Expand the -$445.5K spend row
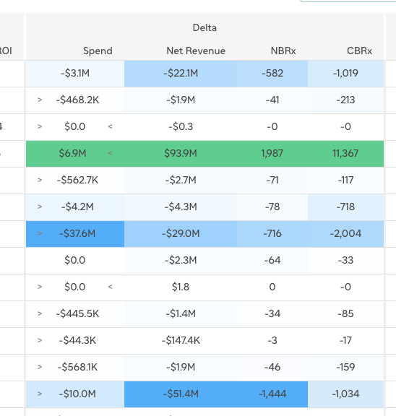Image resolution: width=396 pixels, height=416 pixels. (40, 313)
